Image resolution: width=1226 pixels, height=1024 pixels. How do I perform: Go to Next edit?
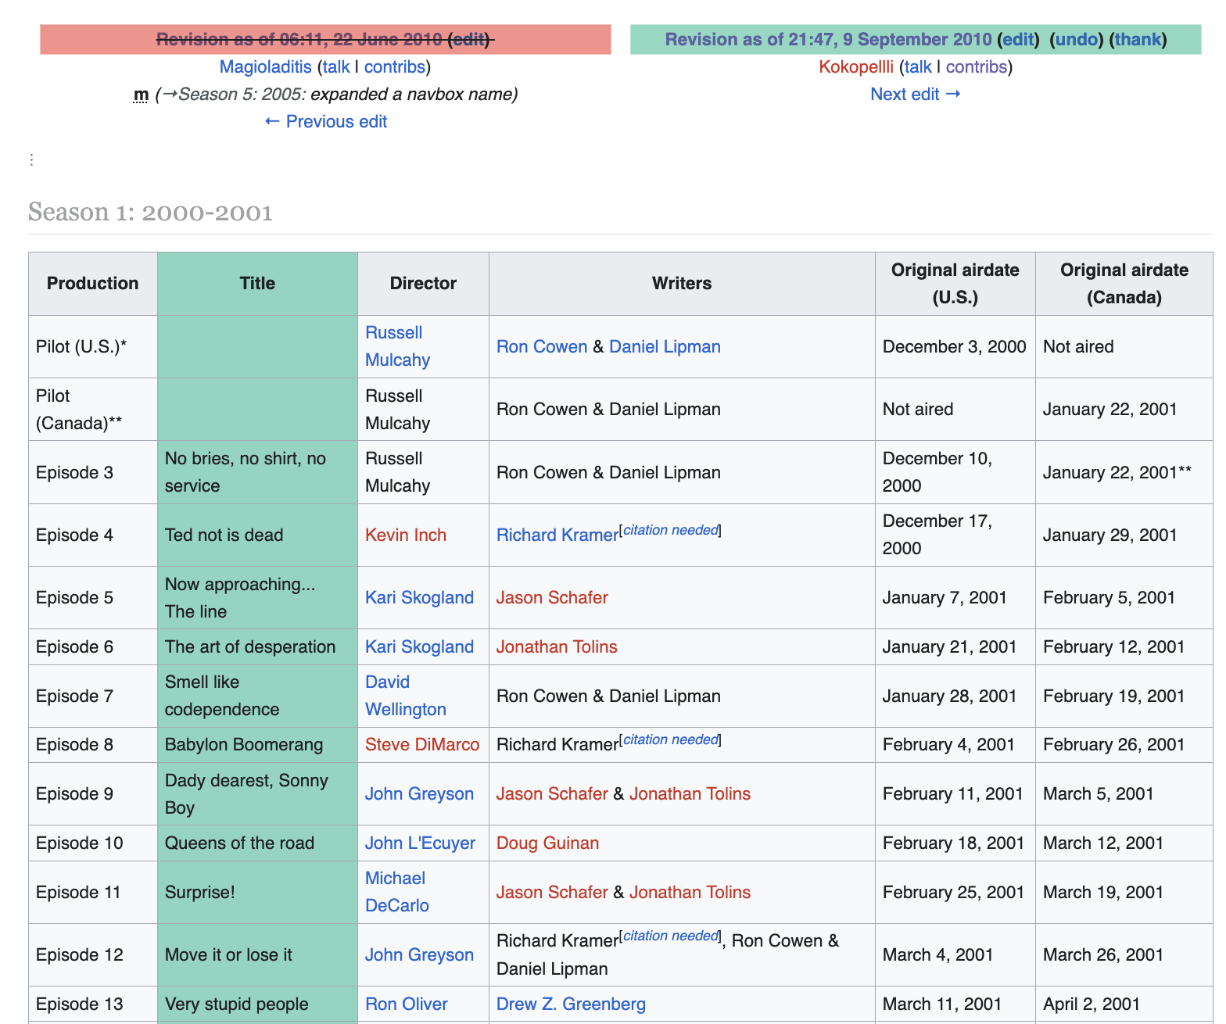coord(916,95)
